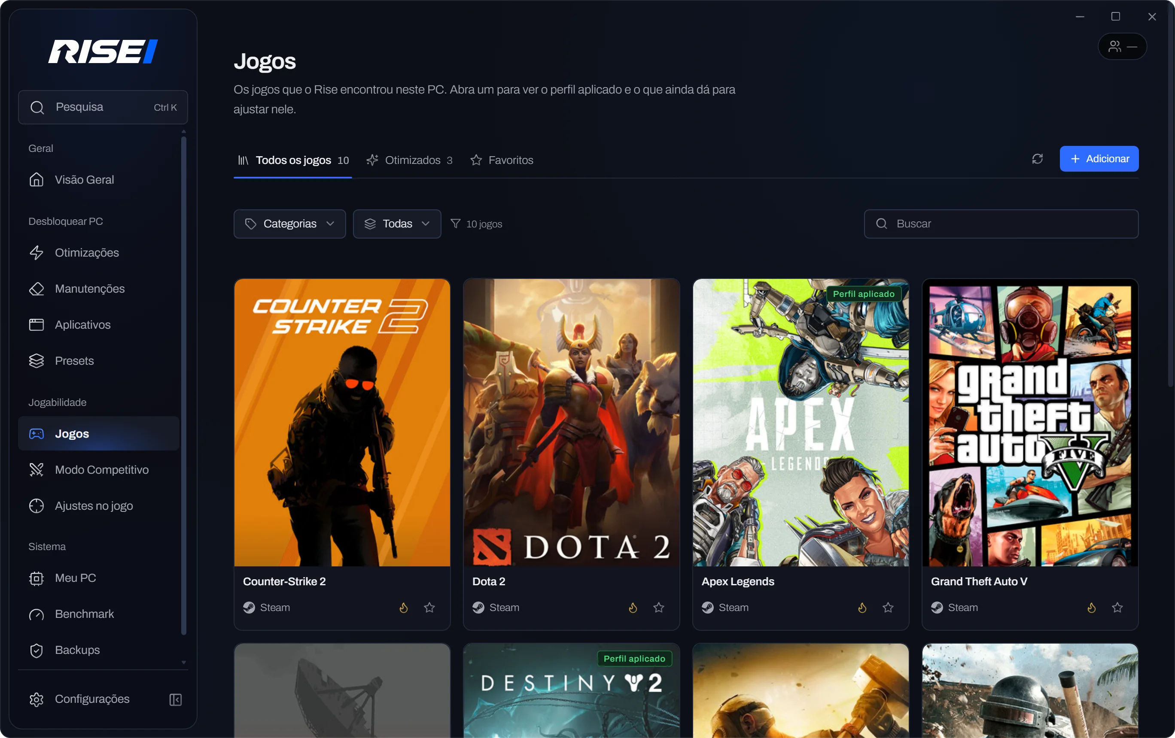Click flame icon on Apex Legends card

862,608
